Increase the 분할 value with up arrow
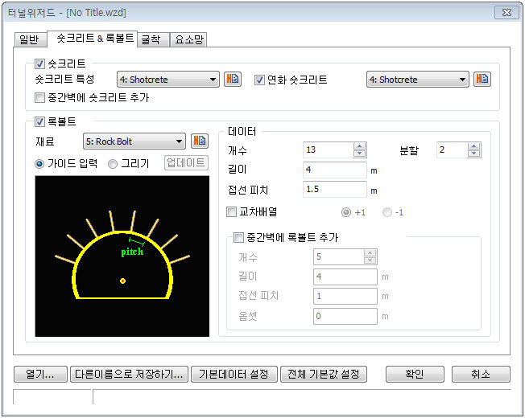This screenshot has height=418, width=525. point(473,146)
